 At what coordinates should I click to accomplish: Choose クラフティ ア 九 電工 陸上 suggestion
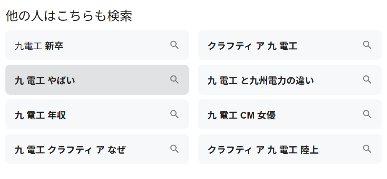tap(263, 150)
